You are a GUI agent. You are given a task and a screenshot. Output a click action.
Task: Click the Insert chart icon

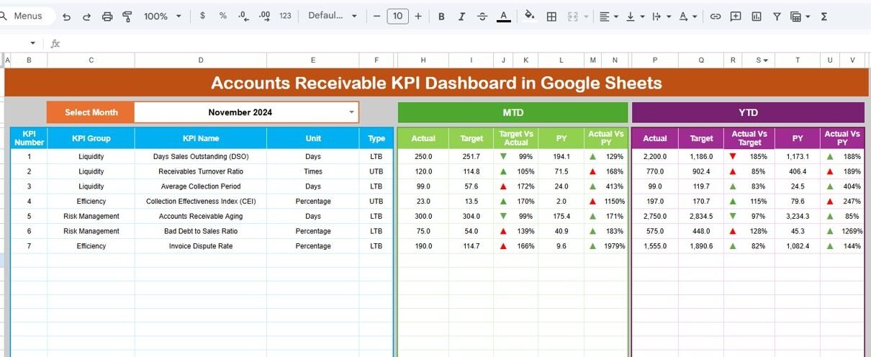point(756,16)
